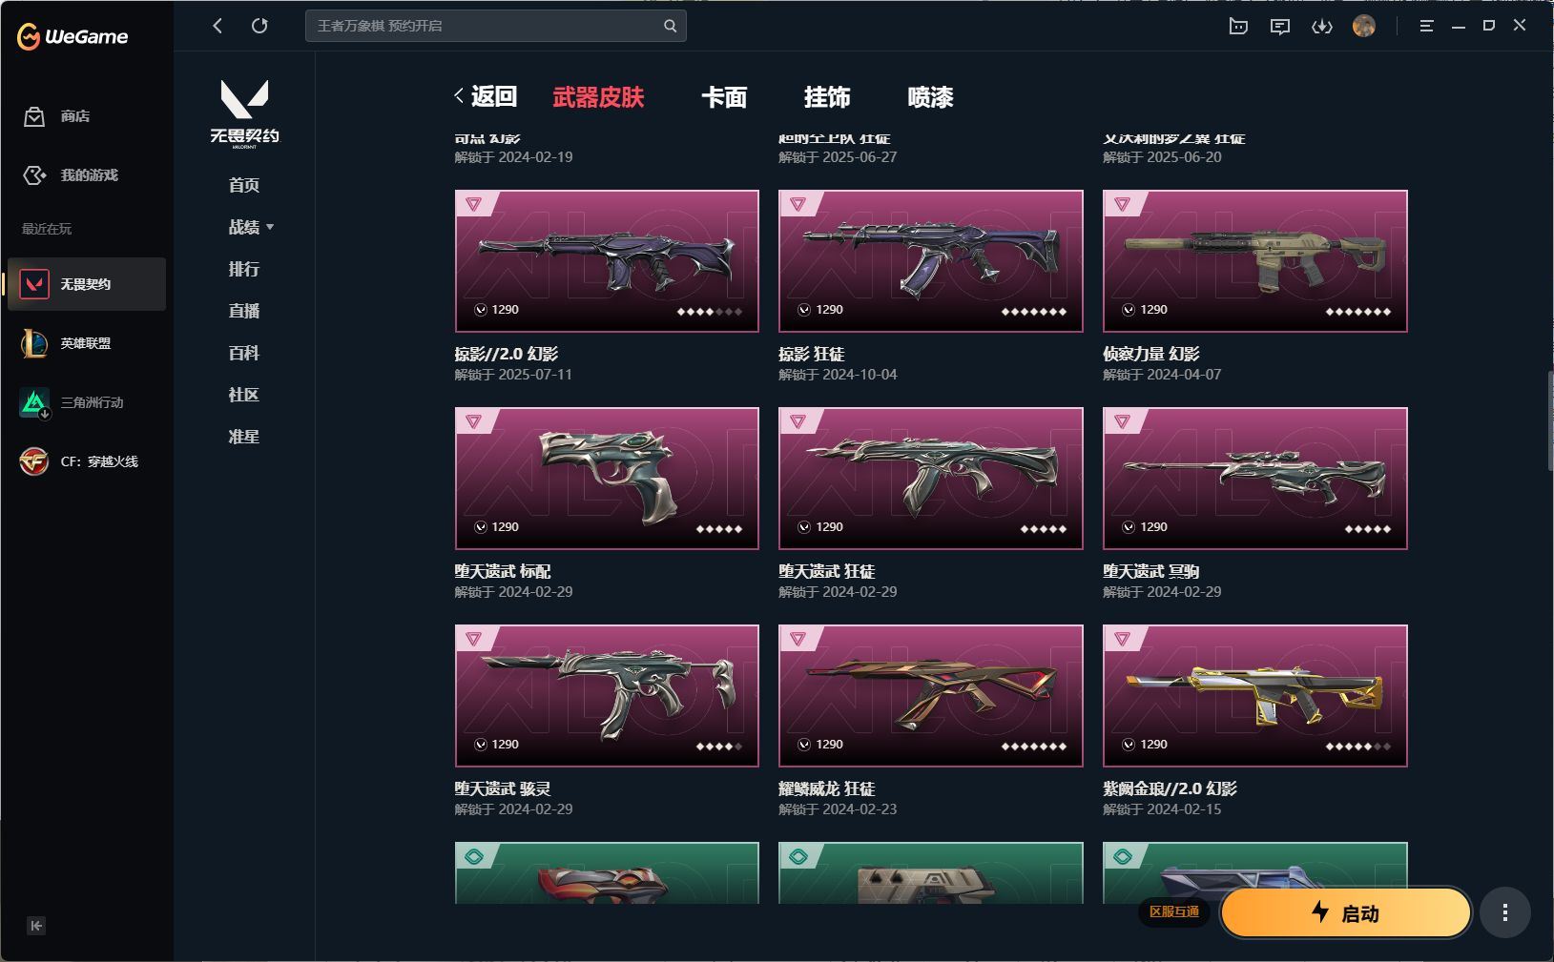
Task: Expand the 战绩 dropdown menu
Action: tap(251, 227)
